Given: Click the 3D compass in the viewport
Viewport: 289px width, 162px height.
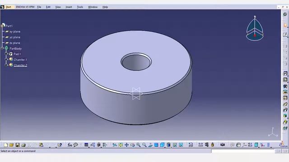Looking at the screenshot, I should pos(255,28).
